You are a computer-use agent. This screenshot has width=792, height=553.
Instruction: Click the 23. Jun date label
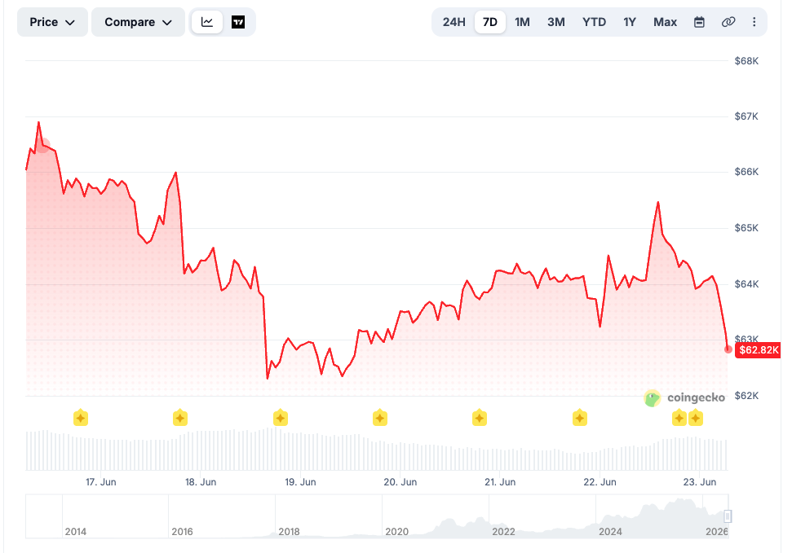700,482
